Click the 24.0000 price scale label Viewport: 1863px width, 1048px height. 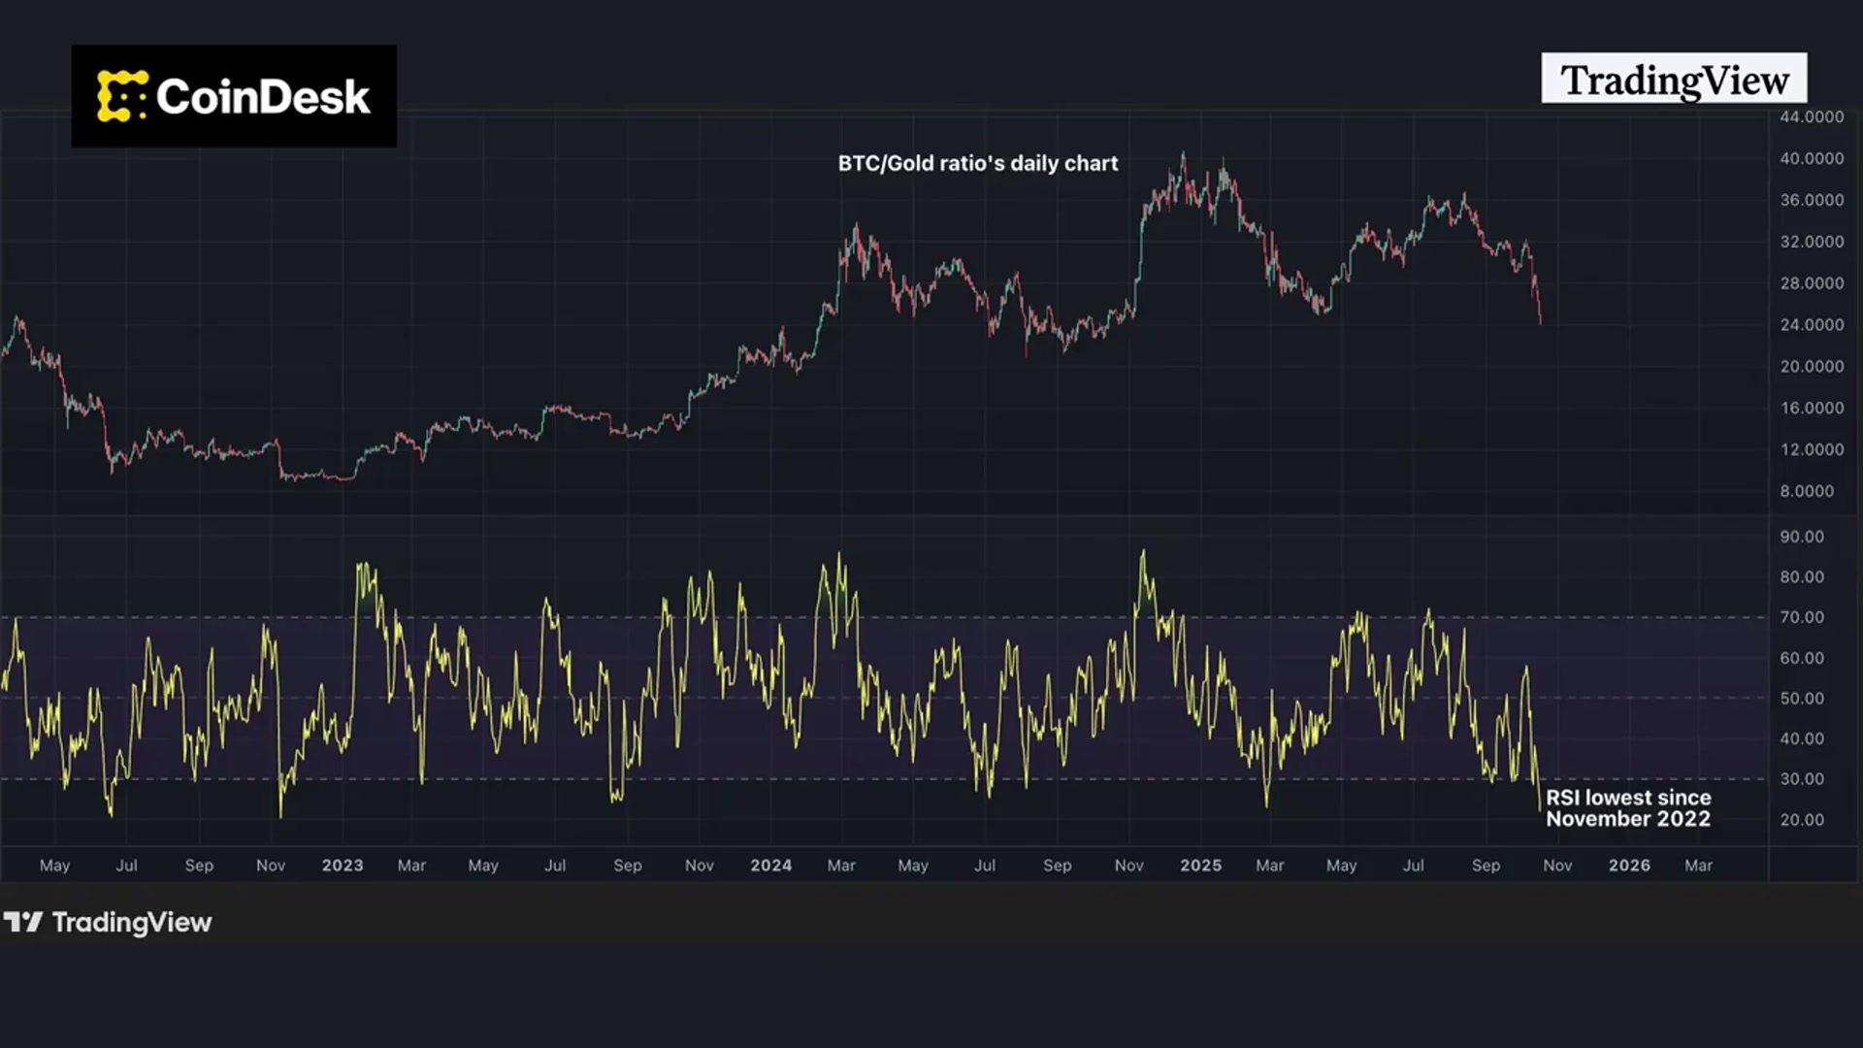pos(1811,325)
